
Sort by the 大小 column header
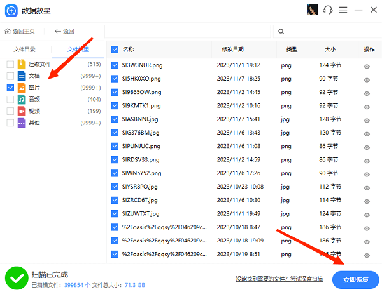(330, 50)
